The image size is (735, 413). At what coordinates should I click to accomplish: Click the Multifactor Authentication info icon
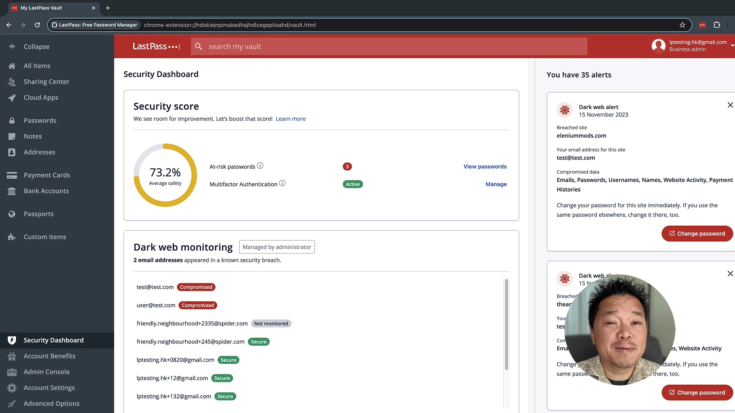(x=282, y=183)
